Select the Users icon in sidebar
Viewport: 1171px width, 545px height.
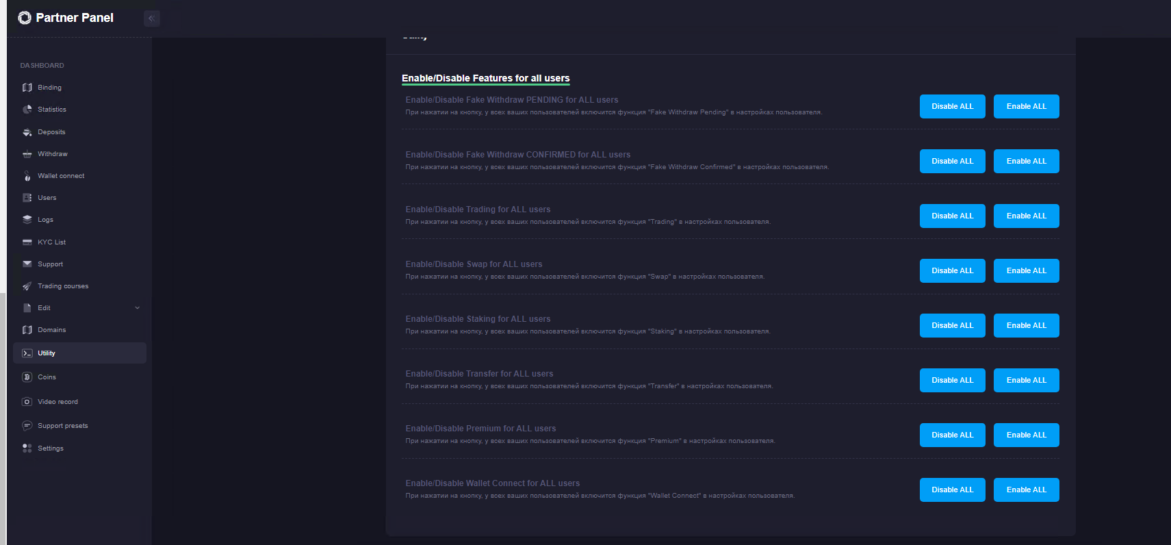[x=27, y=198]
